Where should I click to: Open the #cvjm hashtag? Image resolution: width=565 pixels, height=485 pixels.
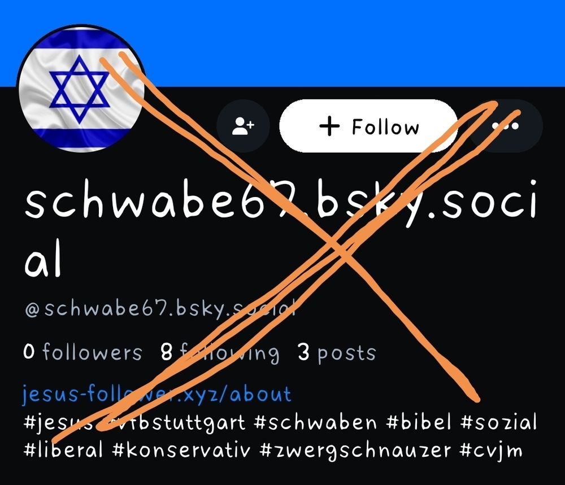(x=491, y=451)
